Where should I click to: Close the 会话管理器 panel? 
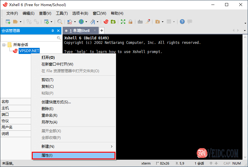coord(58,30)
